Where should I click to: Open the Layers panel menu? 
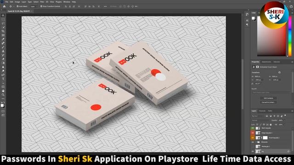click(292, 111)
